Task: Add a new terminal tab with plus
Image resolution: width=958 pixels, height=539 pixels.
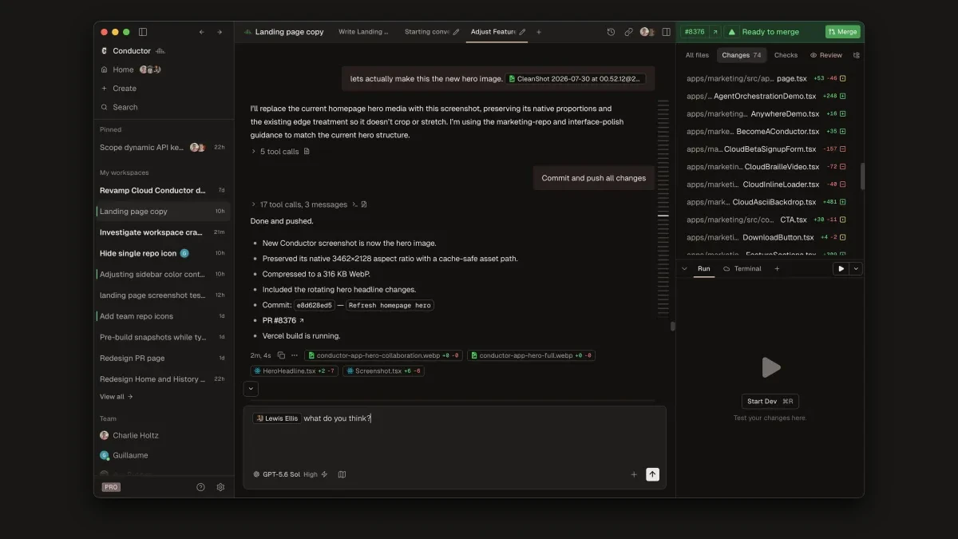Action: (x=777, y=269)
